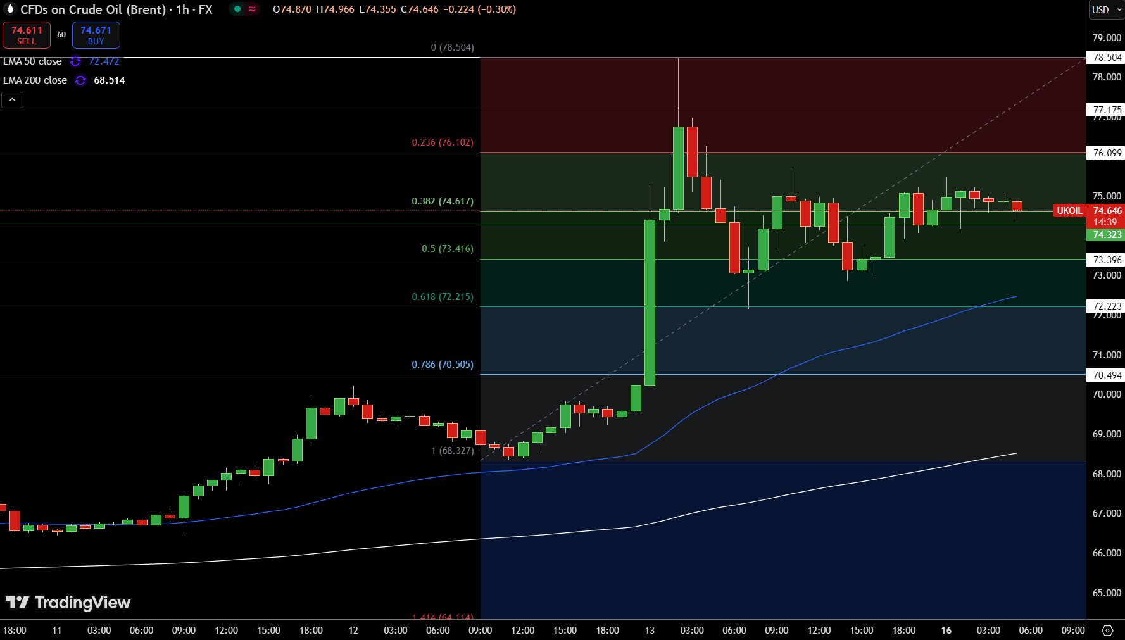Screen dimensions: 1125x640
Task: Click the BUY button at 74.671
Action: (96, 35)
